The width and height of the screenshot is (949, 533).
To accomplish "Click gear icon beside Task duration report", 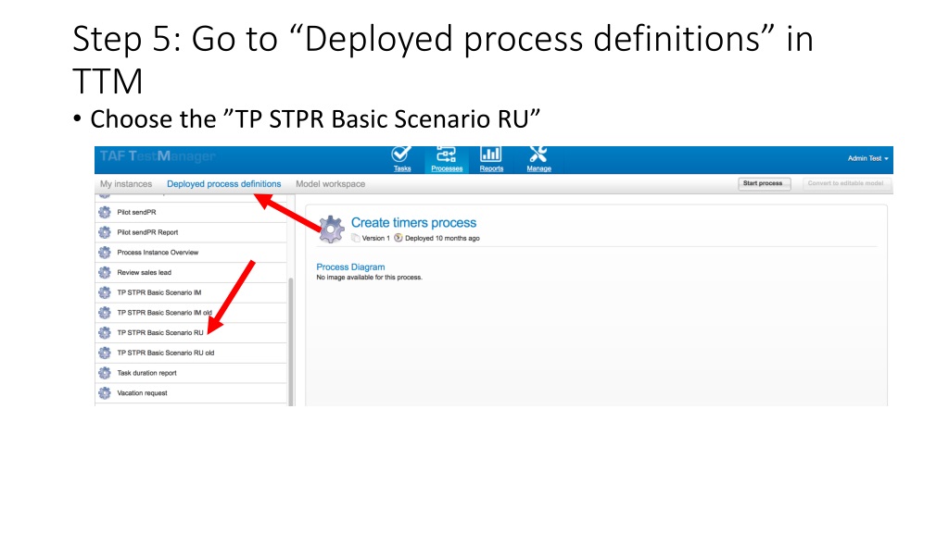I will 105,373.
